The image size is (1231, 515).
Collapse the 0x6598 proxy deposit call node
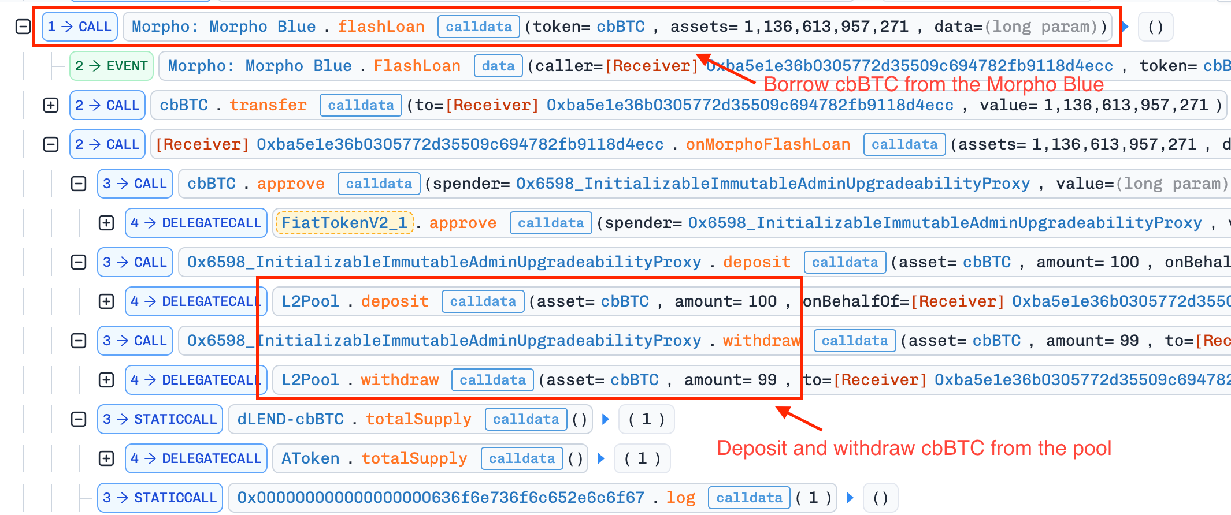click(x=79, y=262)
